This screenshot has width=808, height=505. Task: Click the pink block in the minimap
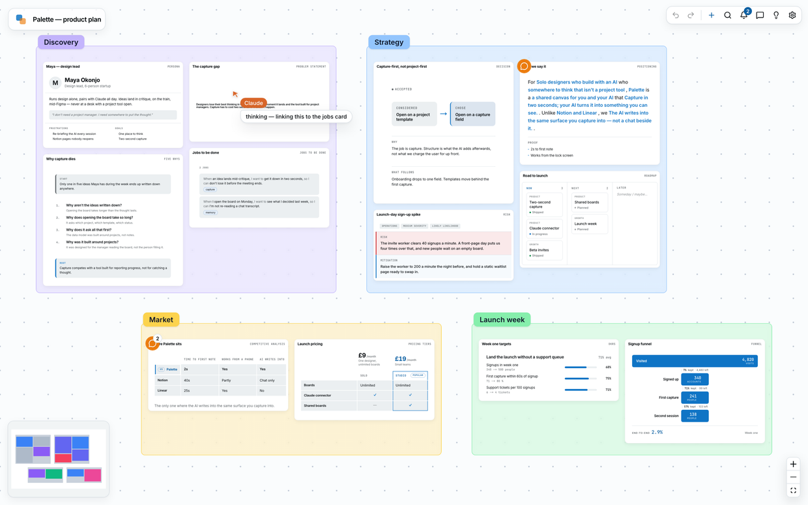(x=93, y=474)
